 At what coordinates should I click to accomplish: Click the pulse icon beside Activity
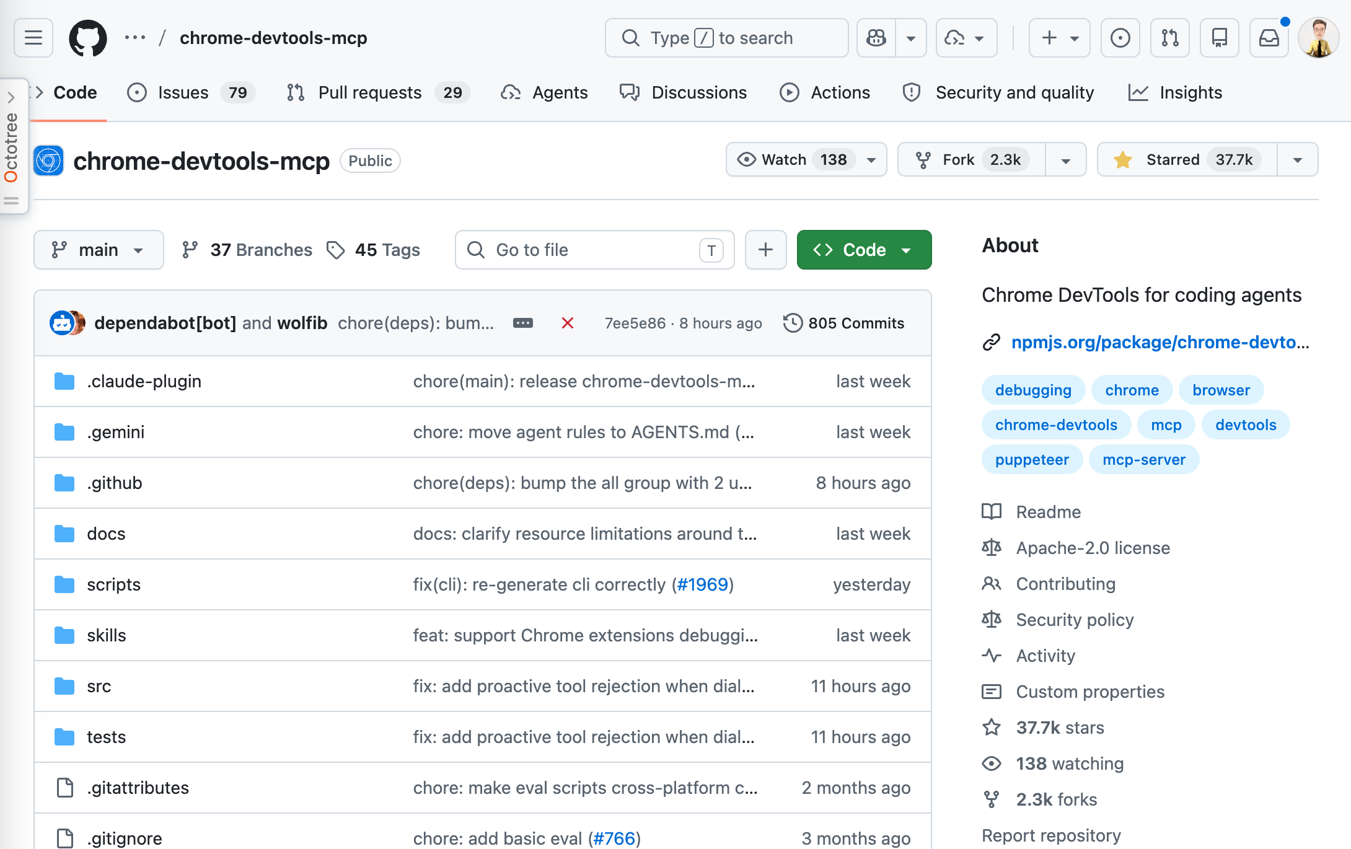pos(992,656)
